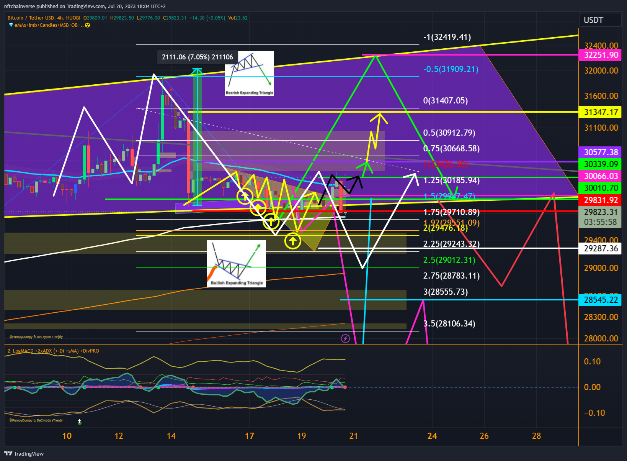Click the 1.25(30185.94) Fibonacci label
Screen dimensions: 627x461
[x=451, y=180]
